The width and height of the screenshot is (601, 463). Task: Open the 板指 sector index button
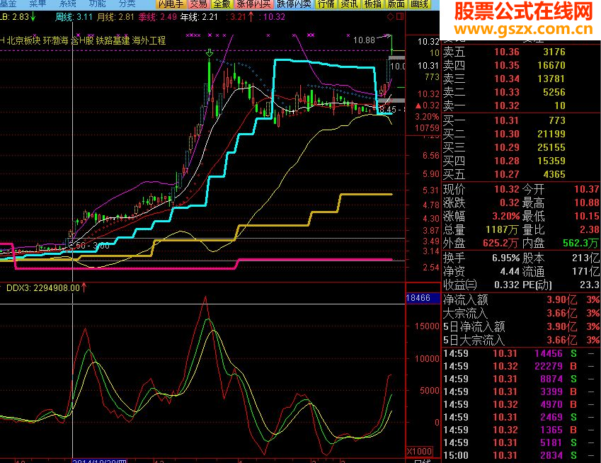point(372,4)
